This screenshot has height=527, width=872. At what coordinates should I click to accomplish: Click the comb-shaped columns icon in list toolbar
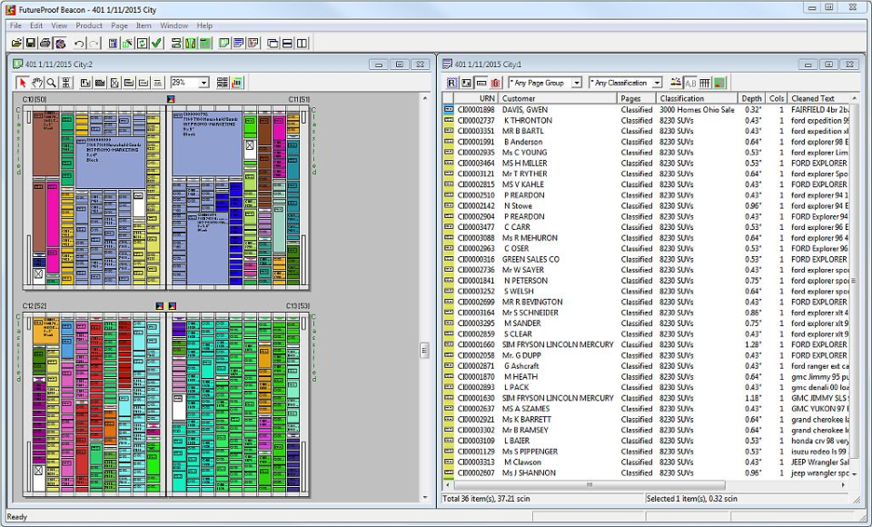pyautogui.click(x=705, y=83)
